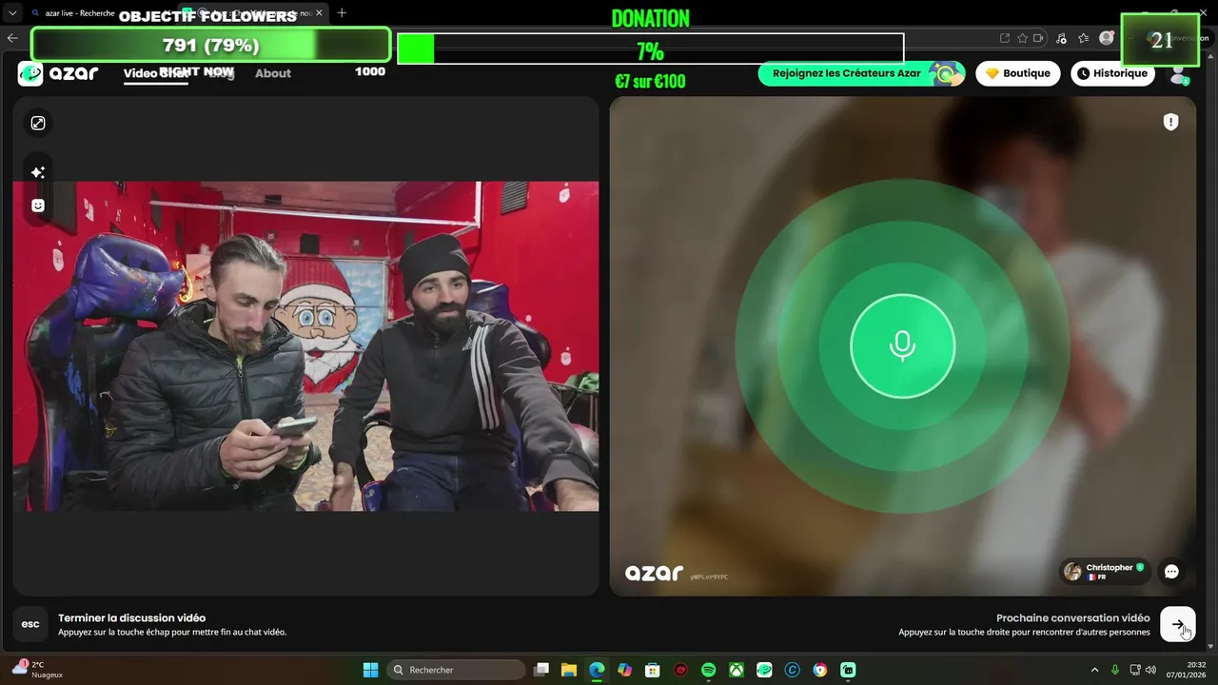Click the browser profile avatar

[1106, 38]
